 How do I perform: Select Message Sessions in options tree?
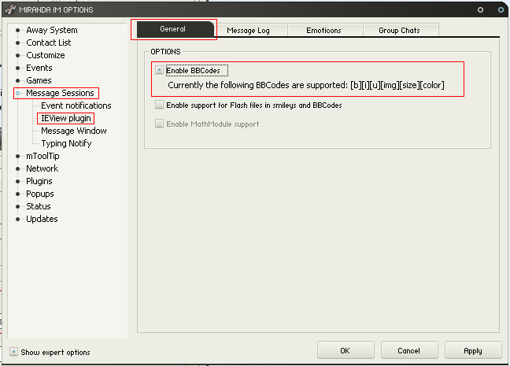click(x=60, y=93)
